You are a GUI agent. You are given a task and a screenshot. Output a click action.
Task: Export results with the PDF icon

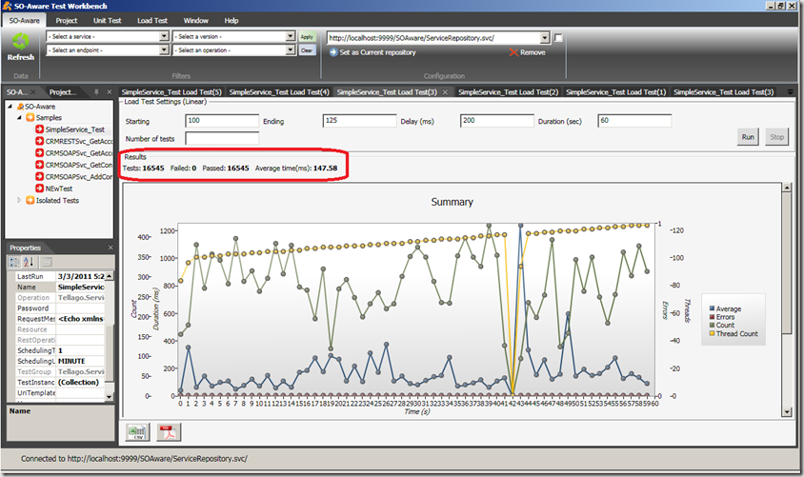[169, 432]
